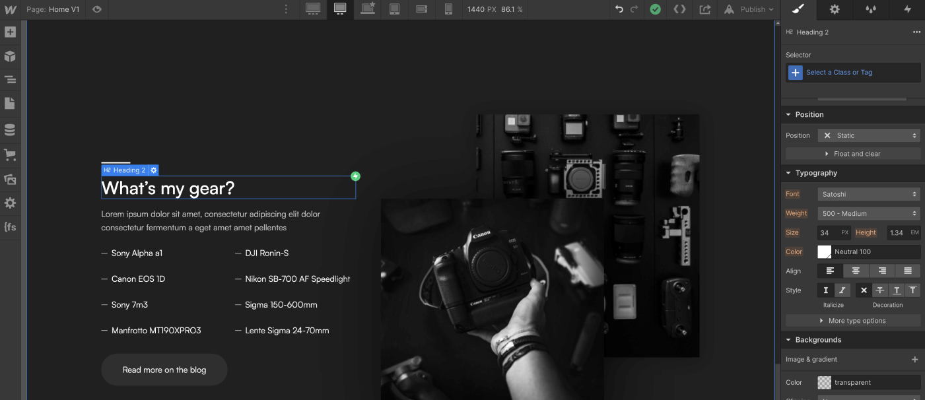925x400 pixels.
Task: Check the green saved status icon
Action: [x=655, y=9]
